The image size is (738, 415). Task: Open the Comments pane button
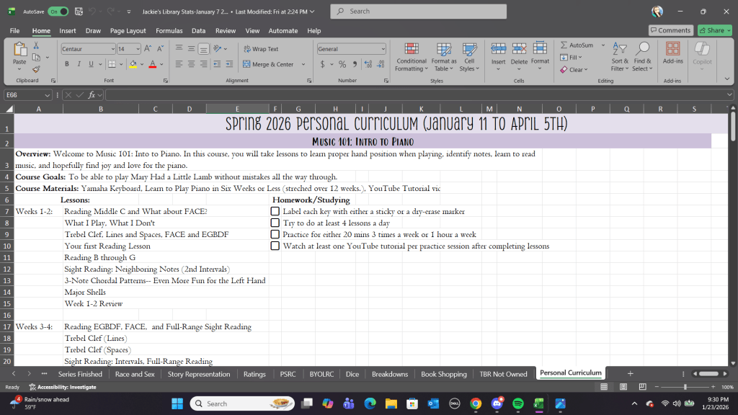click(670, 30)
